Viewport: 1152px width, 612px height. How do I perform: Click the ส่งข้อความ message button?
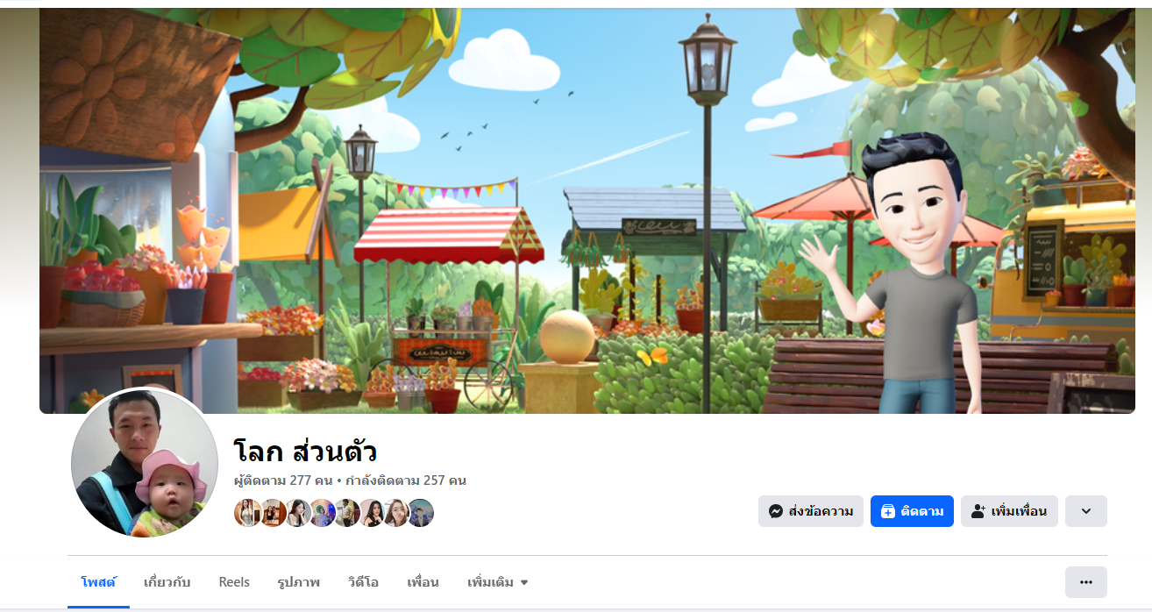tap(811, 511)
